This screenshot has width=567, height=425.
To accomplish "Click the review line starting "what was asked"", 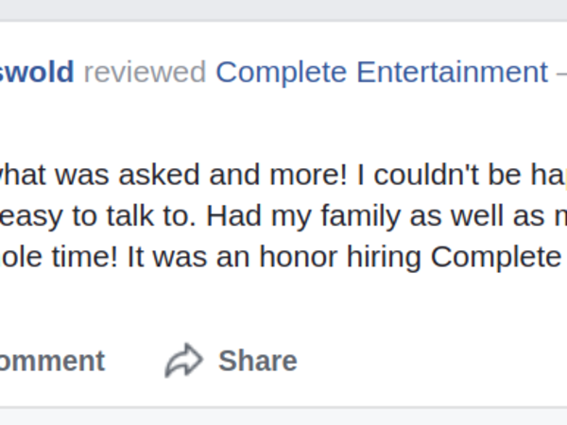I will (x=283, y=176).
